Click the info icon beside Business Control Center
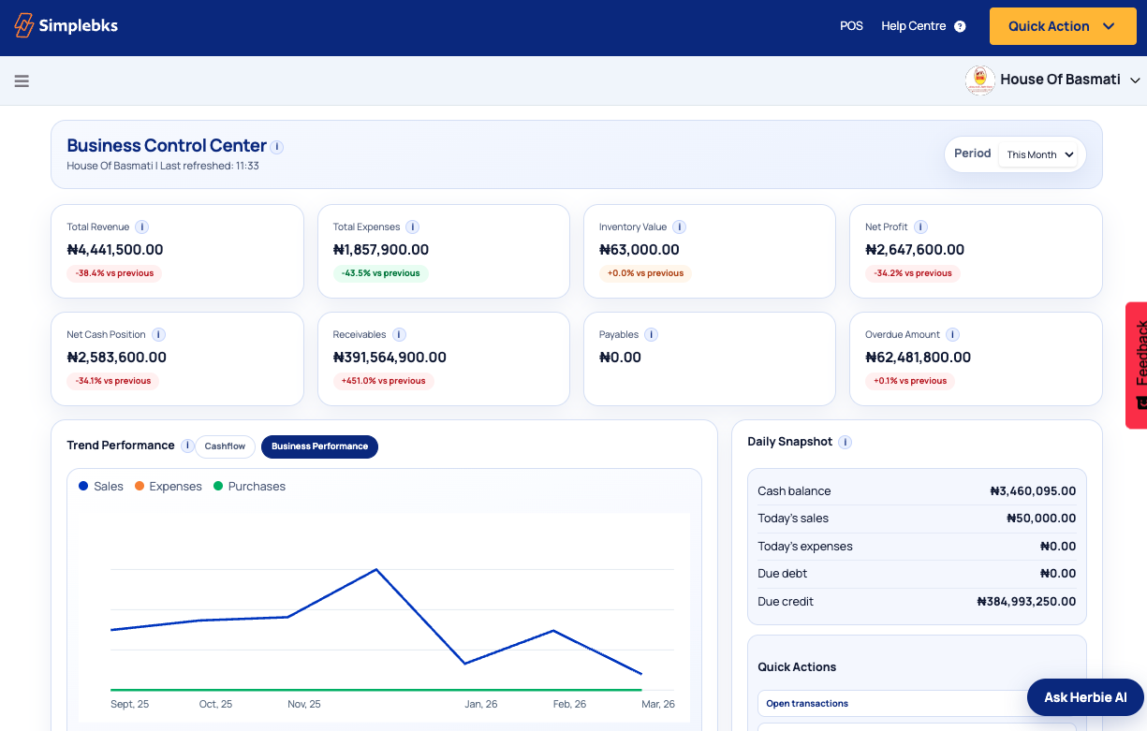 pyautogui.click(x=276, y=147)
